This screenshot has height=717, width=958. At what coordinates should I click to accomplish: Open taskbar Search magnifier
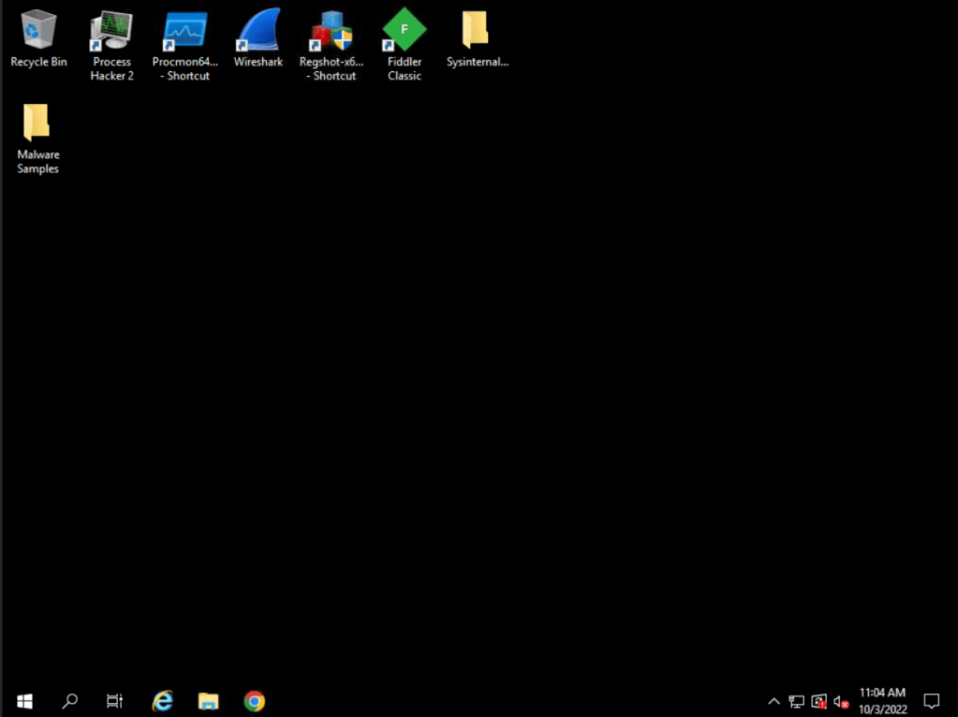tap(70, 700)
